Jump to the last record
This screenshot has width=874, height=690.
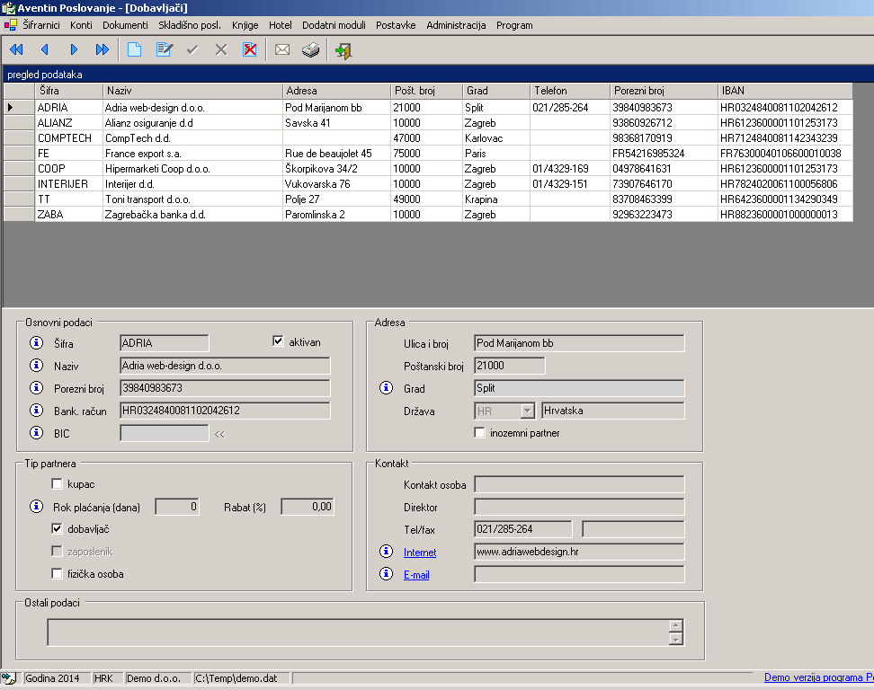pyautogui.click(x=102, y=50)
